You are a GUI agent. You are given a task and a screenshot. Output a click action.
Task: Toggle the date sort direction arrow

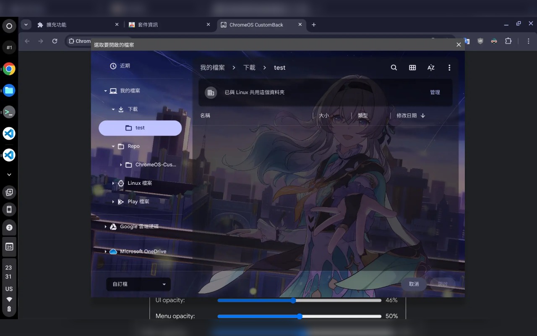tap(423, 115)
